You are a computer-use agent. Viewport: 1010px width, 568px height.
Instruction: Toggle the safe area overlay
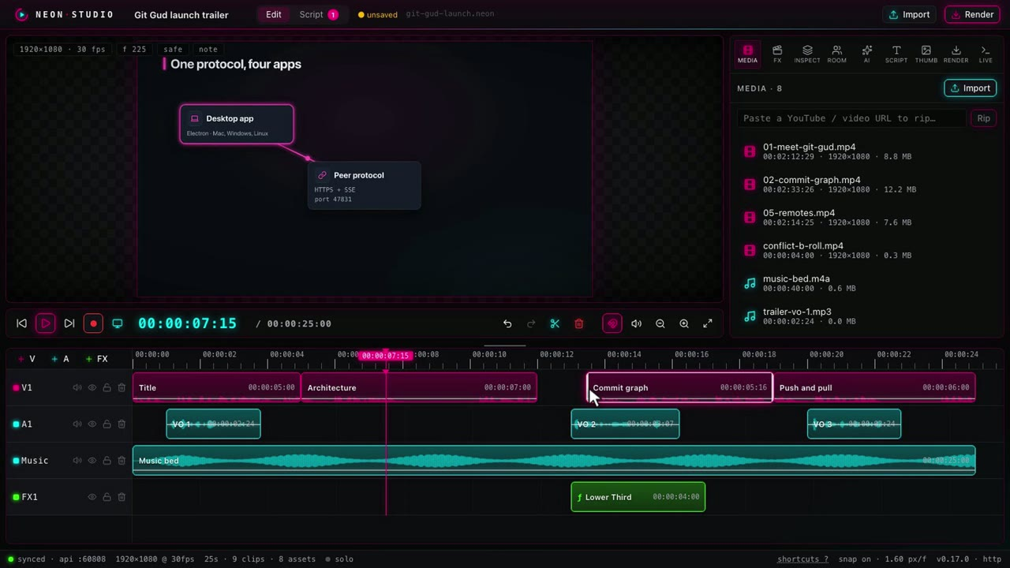173,49
